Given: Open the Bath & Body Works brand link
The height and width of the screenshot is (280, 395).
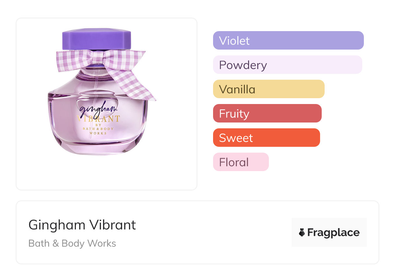Looking at the screenshot, I should [x=72, y=243].
